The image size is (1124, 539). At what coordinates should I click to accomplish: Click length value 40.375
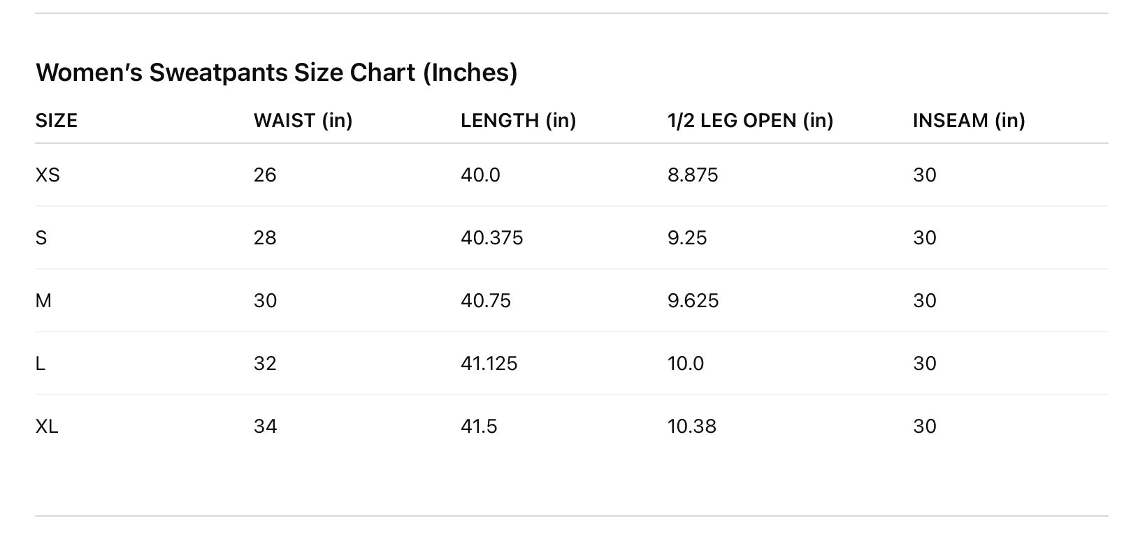click(491, 238)
